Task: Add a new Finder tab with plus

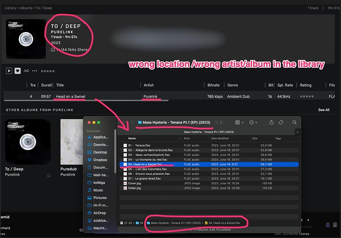Action: [298, 132]
